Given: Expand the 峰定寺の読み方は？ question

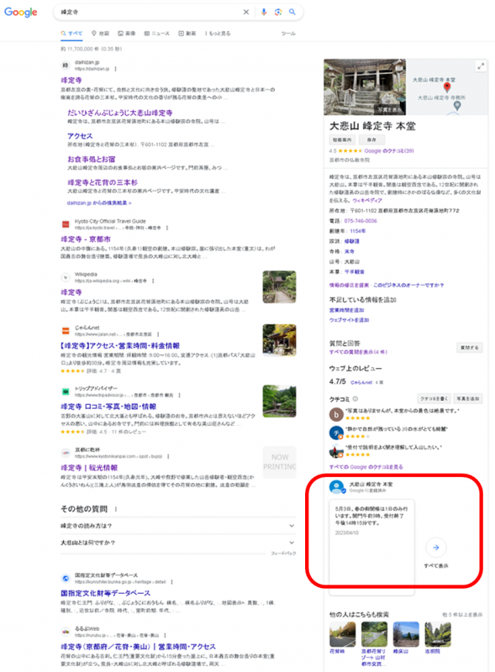Looking at the screenshot, I should (x=178, y=526).
